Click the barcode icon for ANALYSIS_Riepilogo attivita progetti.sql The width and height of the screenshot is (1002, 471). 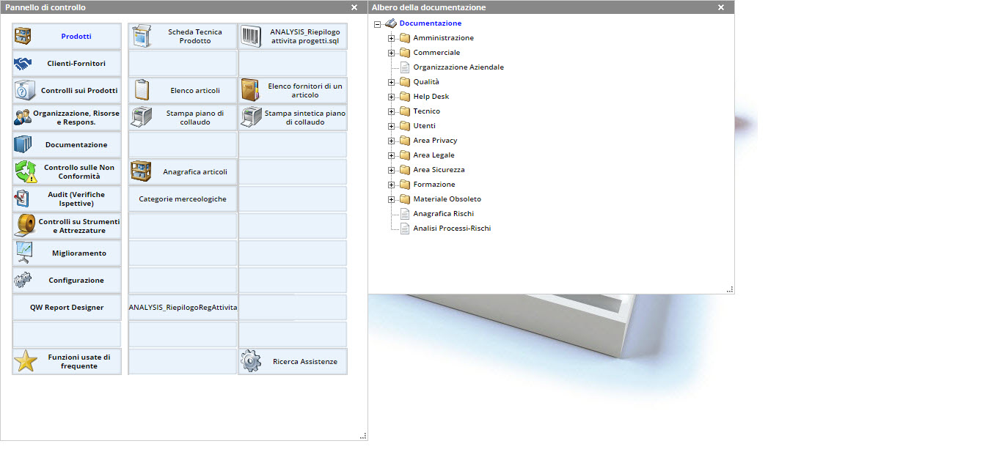251,37
